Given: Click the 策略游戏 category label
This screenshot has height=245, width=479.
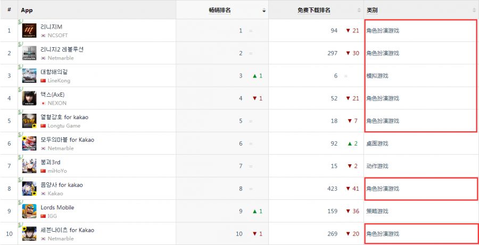Looking at the screenshot, I should coord(377,211).
